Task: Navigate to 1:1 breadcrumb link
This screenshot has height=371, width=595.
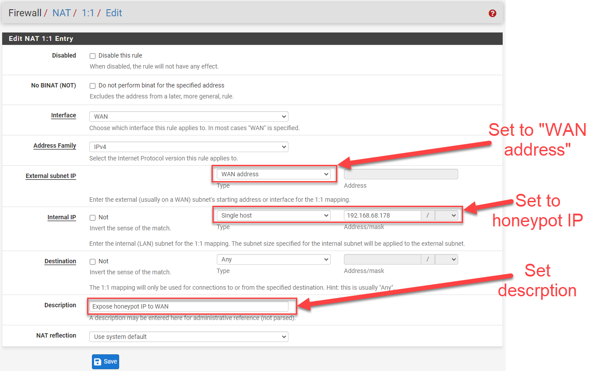Action: [88, 13]
